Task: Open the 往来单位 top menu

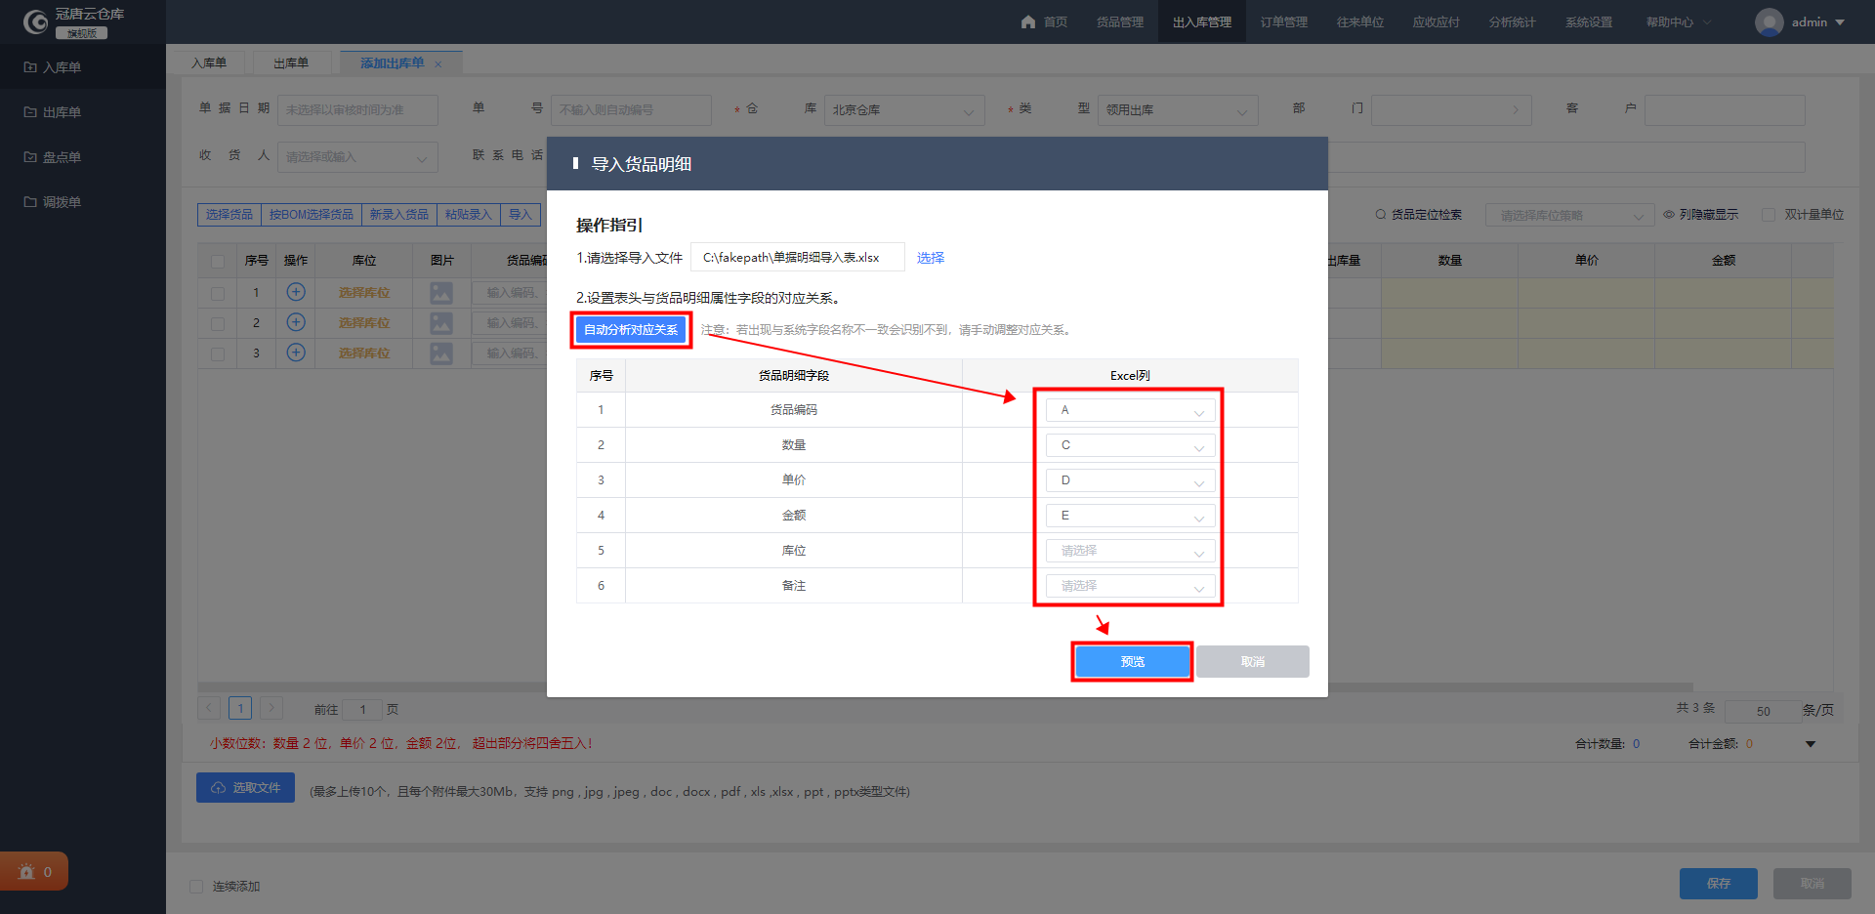Action: tap(1360, 21)
